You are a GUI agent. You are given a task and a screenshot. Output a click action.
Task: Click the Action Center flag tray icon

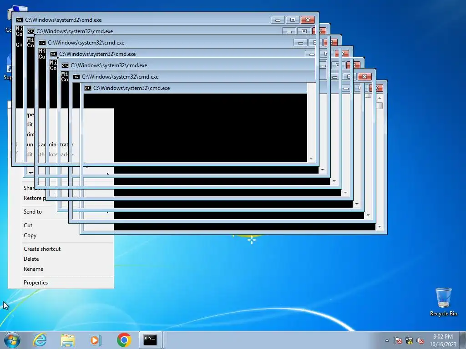pos(398,340)
